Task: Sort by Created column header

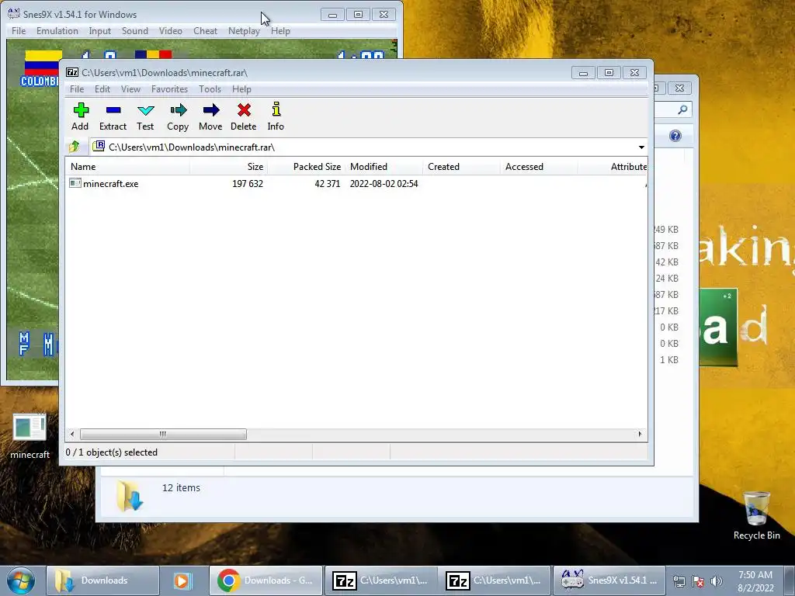Action: (x=461, y=167)
